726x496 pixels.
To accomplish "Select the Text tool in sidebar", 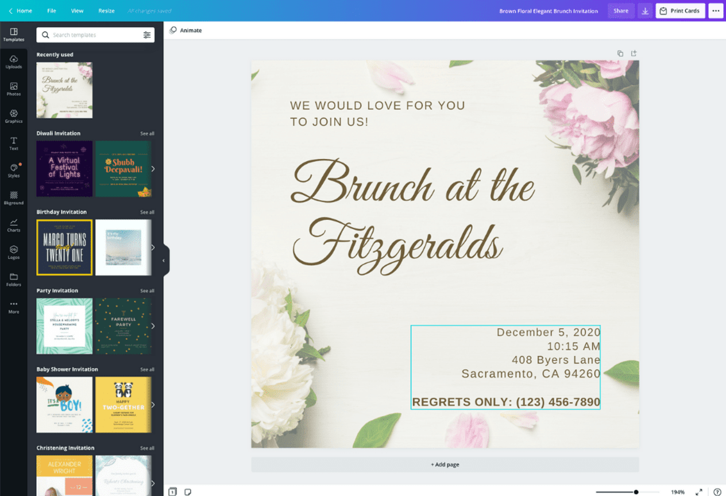I will [x=14, y=144].
